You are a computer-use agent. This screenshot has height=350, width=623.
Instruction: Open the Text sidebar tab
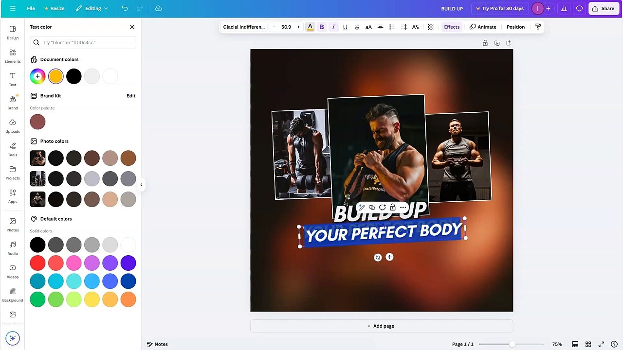[x=13, y=79]
